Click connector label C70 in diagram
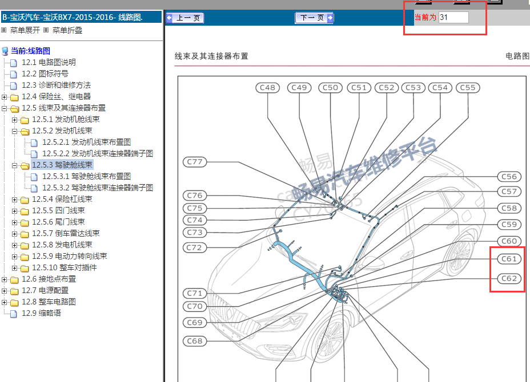Screen dimensions: 530x382 tap(195, 306)
